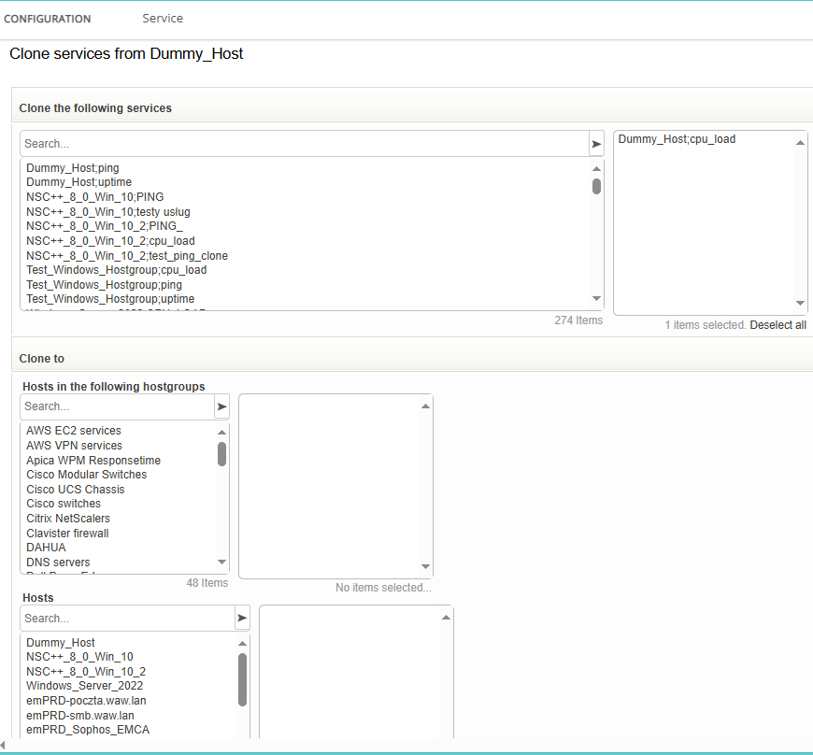
Task: Click the hosts search submit arrow icon
Action: tap(242, 619)
